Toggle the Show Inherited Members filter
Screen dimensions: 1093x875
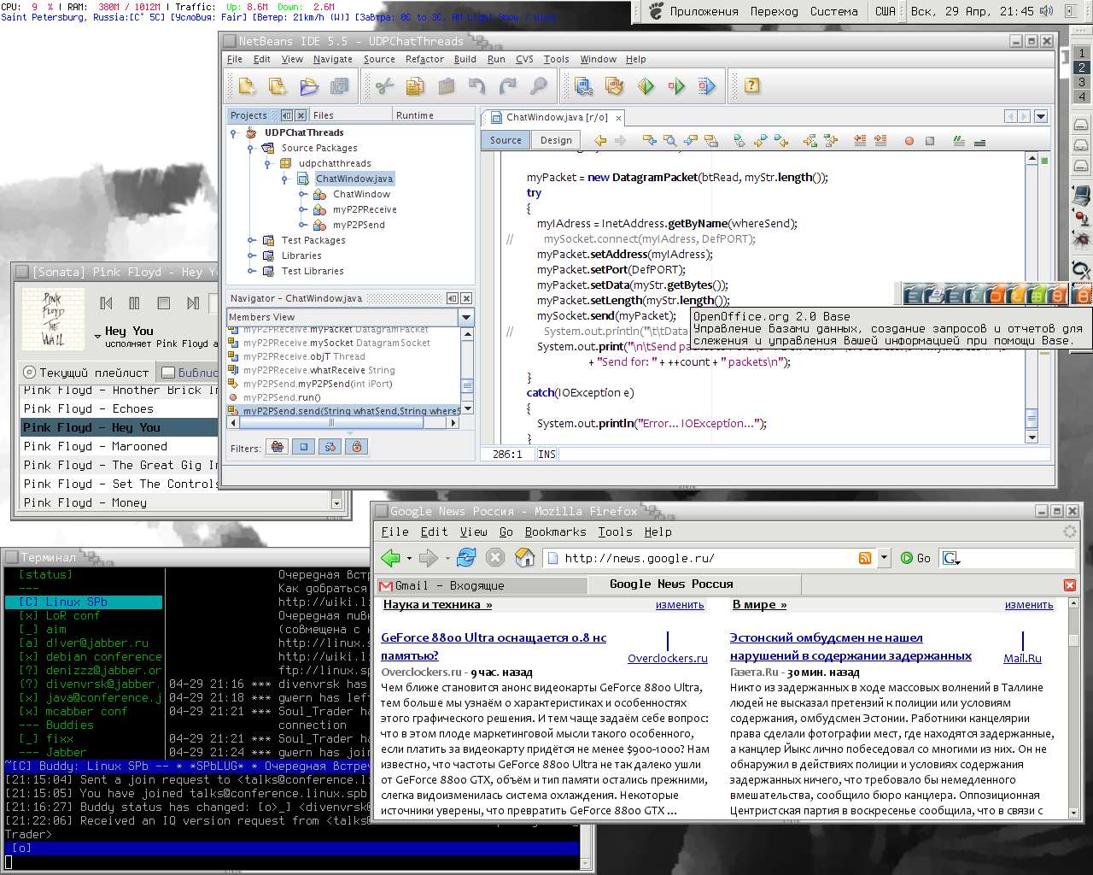277,446
